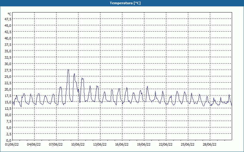The image size is (244, 152).
Task: Click the 30,0 y-axis value
Action: click(x=8, y=64)
